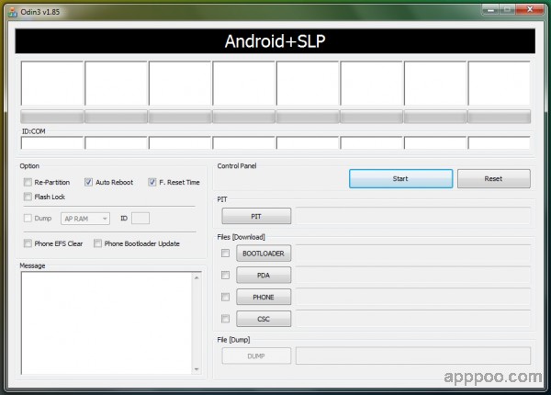Enable Phone EFS Clear option
Viewport: 551px width, 395px height.
(x=28, y=243)
